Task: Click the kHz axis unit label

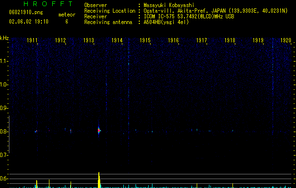Action: [x=4, y=38]
